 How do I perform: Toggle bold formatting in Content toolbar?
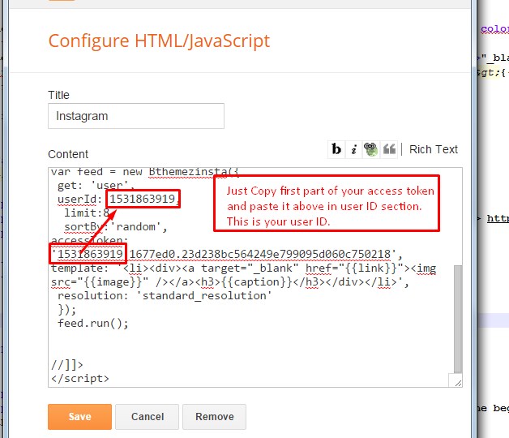click(x=336, y=149)
